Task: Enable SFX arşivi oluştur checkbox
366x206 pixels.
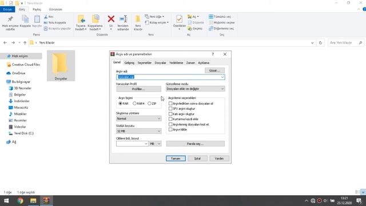Action: 170,109
